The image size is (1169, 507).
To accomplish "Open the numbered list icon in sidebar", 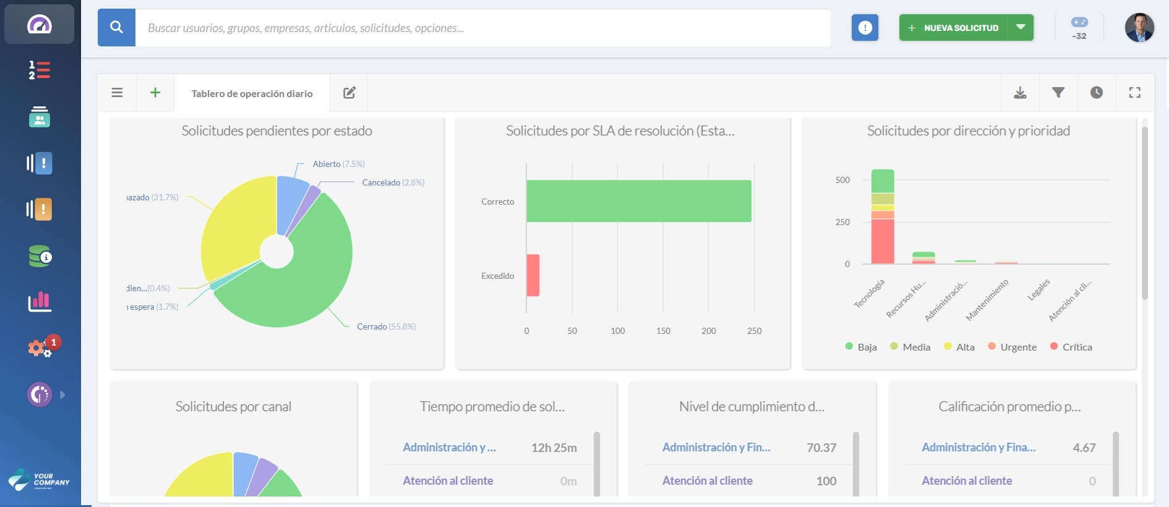I will pyautogui.click(x=39, y=70).
